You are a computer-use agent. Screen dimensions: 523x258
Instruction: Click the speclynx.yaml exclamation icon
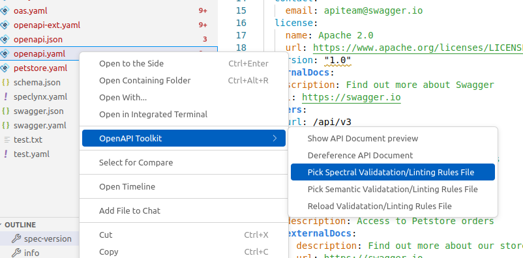tap(5, 97)
